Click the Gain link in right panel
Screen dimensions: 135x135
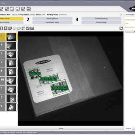click(x=127, y=23)
